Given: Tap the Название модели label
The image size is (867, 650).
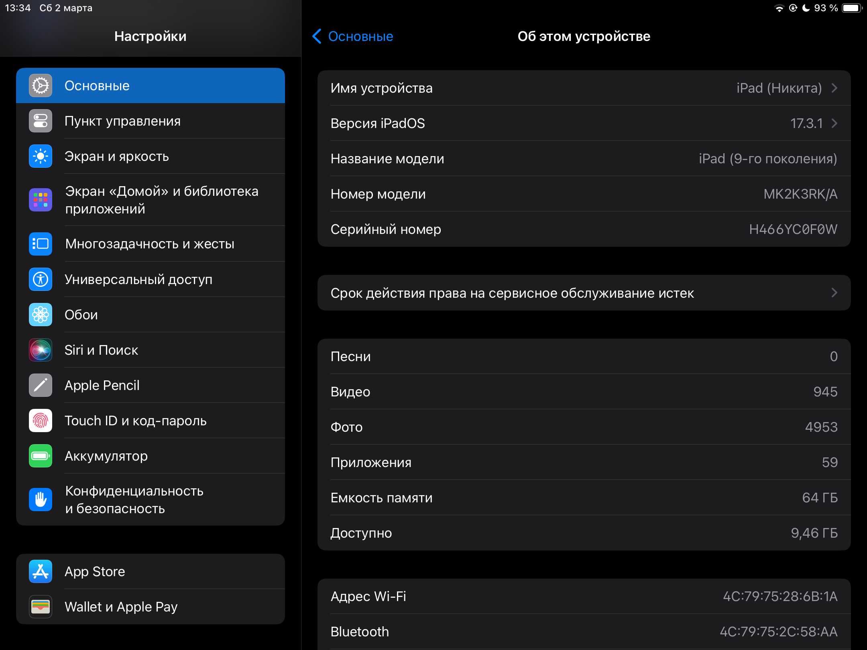Looking at the screenshot, I should [387, 159].
